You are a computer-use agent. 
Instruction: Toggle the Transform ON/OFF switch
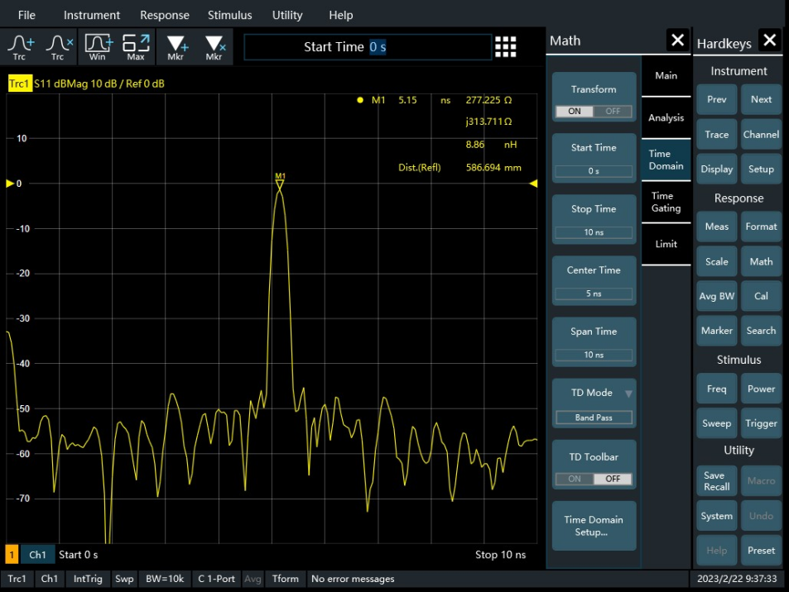[x=594, y=112]
